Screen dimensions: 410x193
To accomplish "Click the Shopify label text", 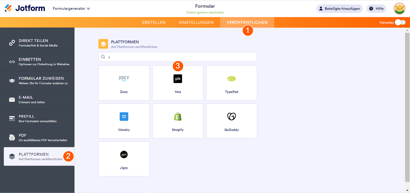I will click(178, 130).
